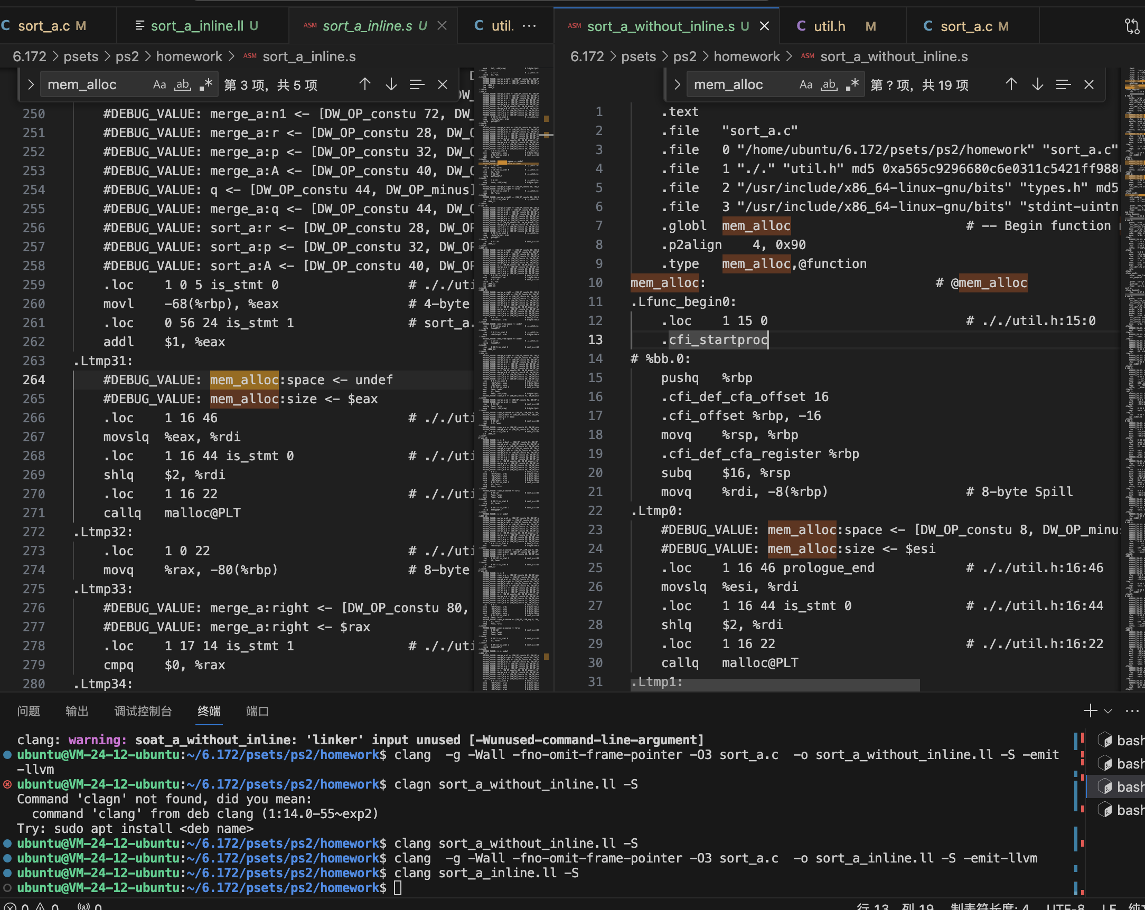
Task: Click find-in-selection icon in right find widget
Action: point(1063,84)
